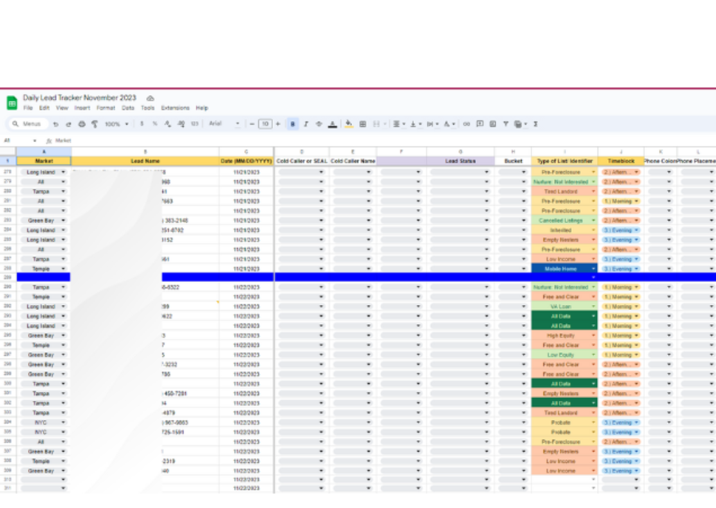Select column A header
Screen dimensions: 716x508
point(44,152)
